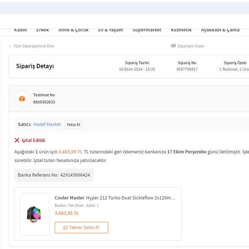Viewport: 249px width, 249px height.
Task: Click the Teslimat No 8859363833
Action: [44, 102]
